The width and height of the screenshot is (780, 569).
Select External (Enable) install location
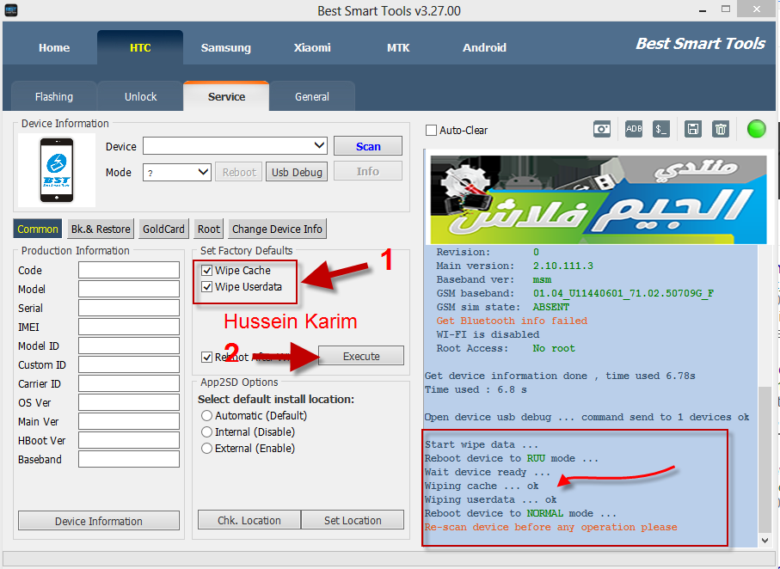point(207,448)
